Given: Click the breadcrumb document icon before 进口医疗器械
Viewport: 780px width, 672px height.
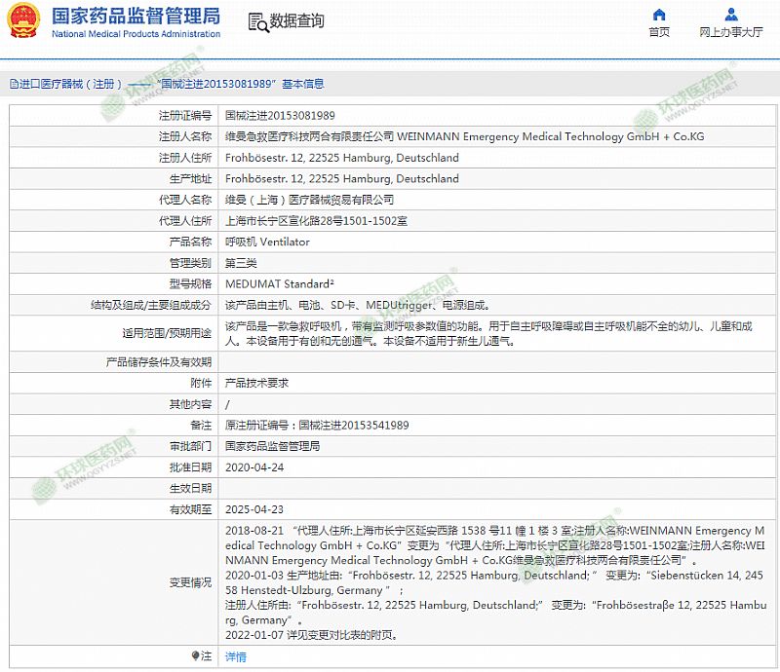Looking at the screenshot, I should click(x=12, y=85).
